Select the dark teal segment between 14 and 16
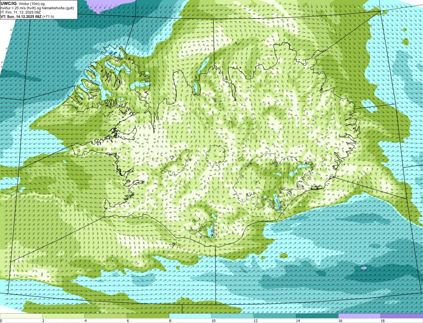This screenshot has width=423, height=323. [x=317, y=316]
